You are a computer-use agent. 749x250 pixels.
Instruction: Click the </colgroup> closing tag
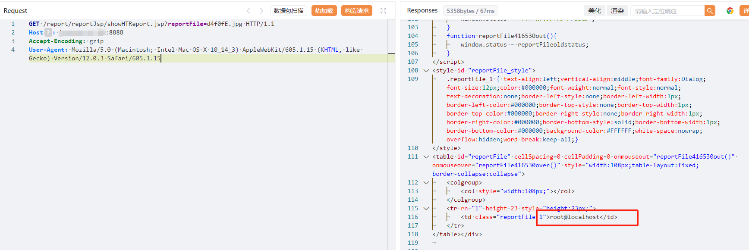466,200
